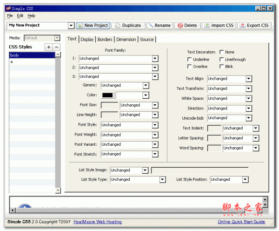
Task: Click the Rename toolbar button
Action: (x=159, y=26)
